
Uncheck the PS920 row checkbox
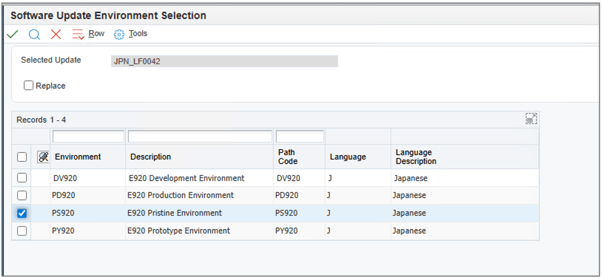tap(22, 214)
